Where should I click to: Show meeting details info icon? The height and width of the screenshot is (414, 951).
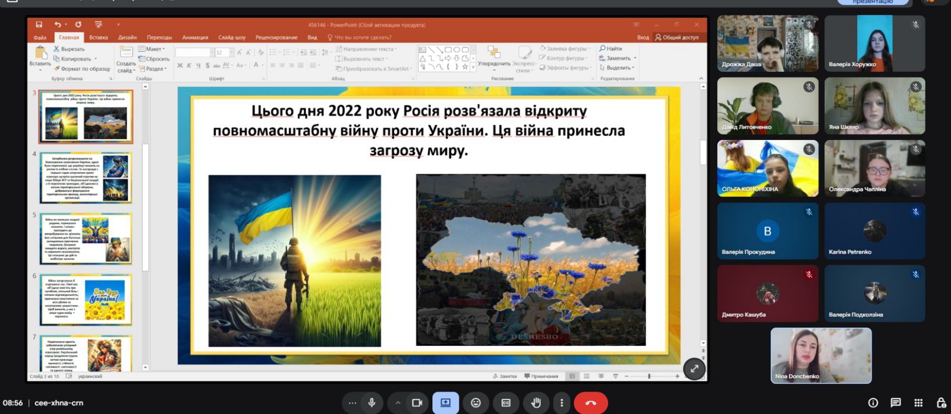click(x=873, y=403)
